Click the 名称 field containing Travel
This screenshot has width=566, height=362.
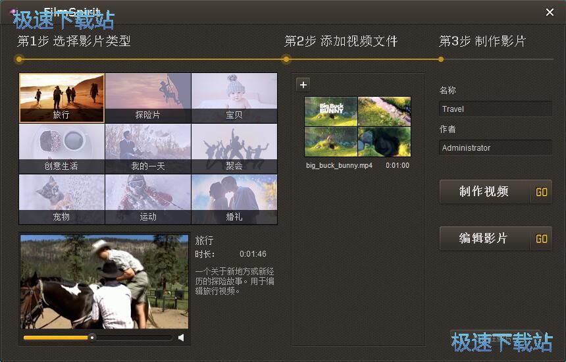495,109
